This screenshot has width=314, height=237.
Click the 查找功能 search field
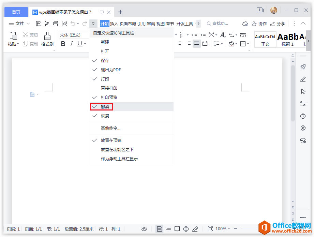tap(218, 24)
